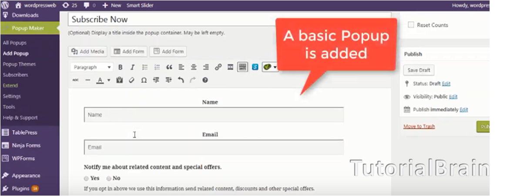Toggle the toolbar kitchen sink

pyautogui.click(x=242, y=67)
